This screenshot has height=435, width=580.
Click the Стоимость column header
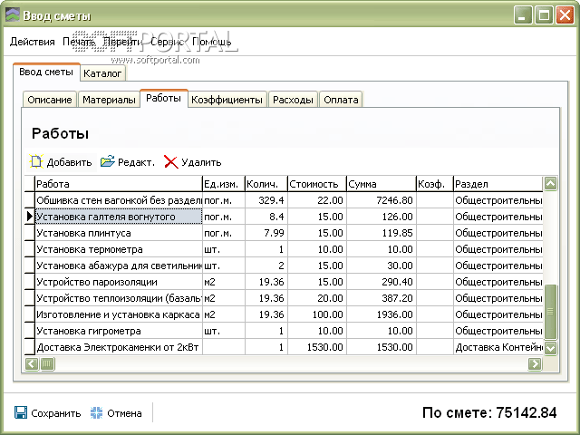(x=317, y=184)
